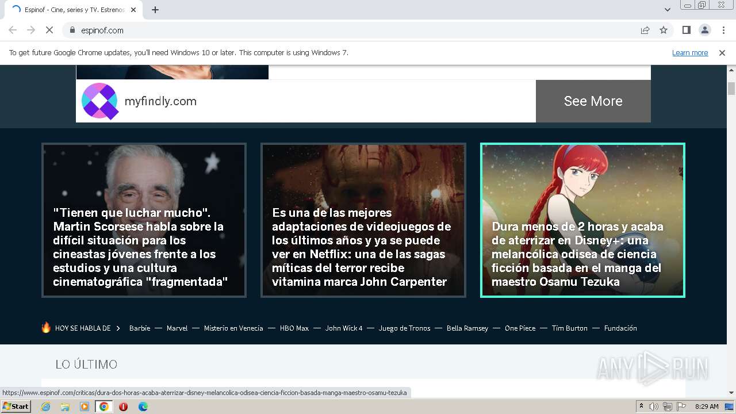
Task: Open John Carpenter Netflix article card
Action: 363,220
